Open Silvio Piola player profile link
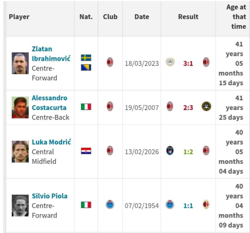The height and width of the screenshot is (233, 250). pos(50,196)
